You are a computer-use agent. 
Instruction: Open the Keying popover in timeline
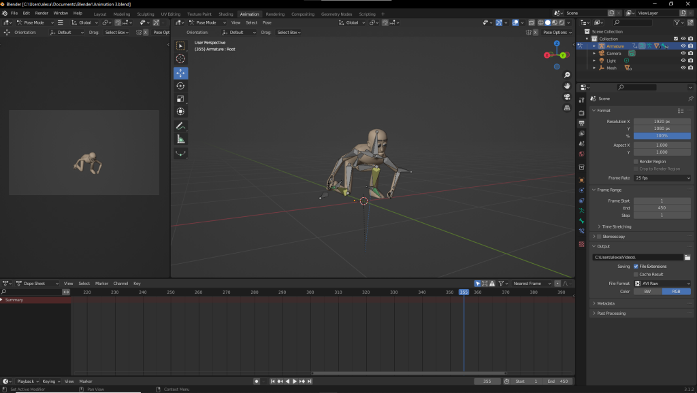coord(52,381)
